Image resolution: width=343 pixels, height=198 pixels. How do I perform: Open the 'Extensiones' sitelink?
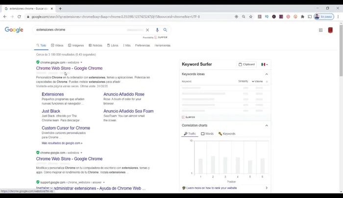(53, 94)
